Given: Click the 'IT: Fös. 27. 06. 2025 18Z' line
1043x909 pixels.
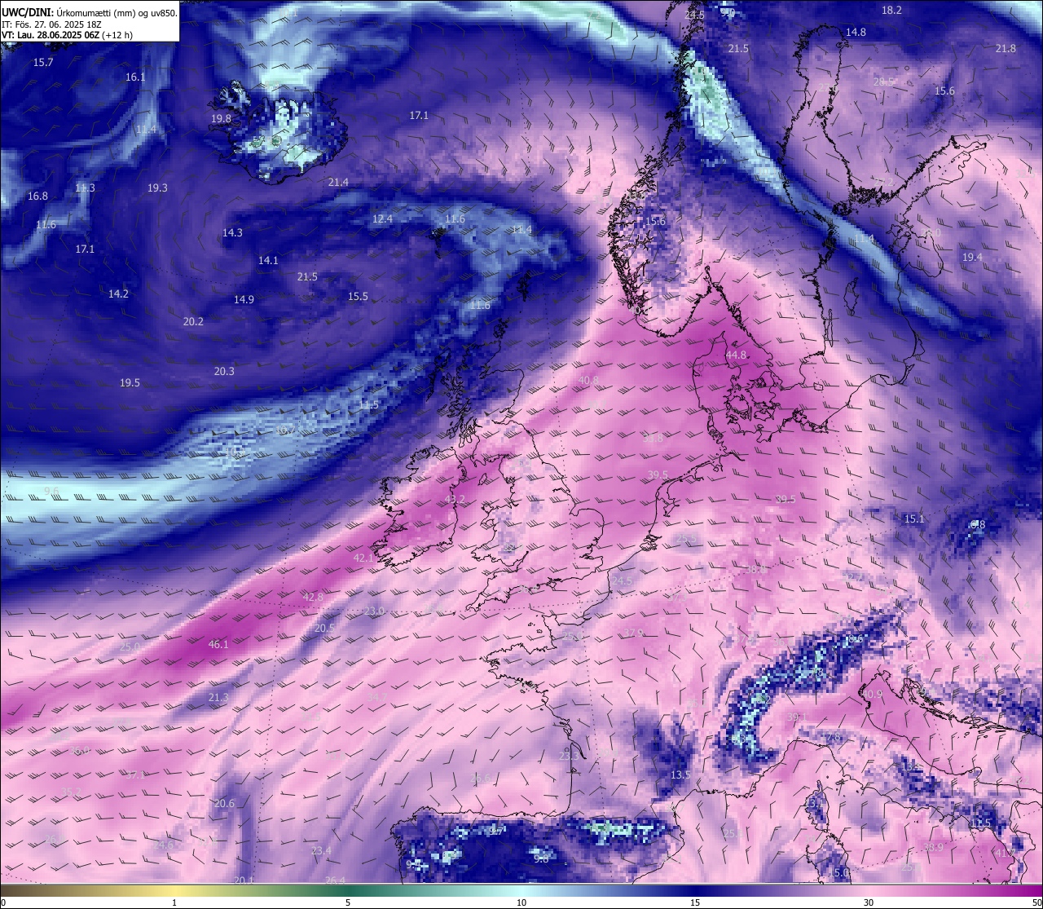Looking at the screenshot, I should [51, 24].
